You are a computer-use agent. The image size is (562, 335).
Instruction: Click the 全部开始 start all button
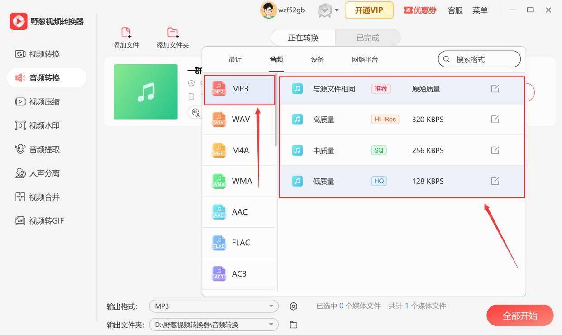pos(519,316)
